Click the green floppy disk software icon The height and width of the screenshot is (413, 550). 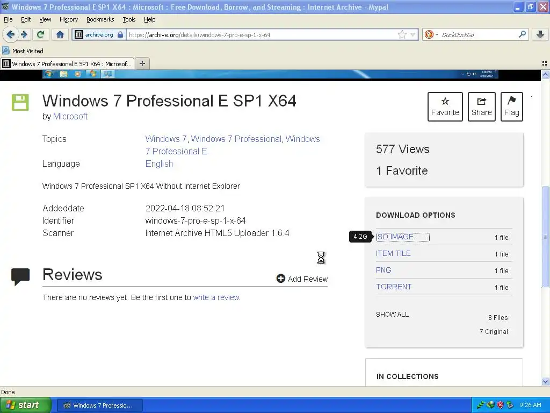coord(20,103)
